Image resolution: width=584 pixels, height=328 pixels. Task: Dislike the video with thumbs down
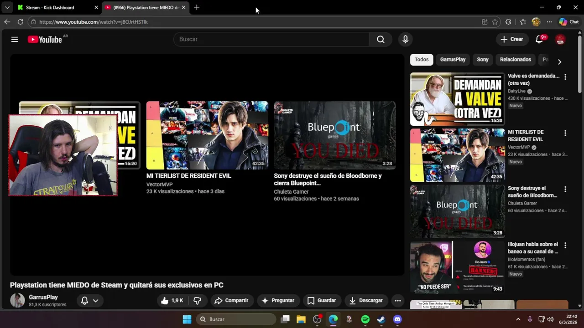click(x=198, y=301)
